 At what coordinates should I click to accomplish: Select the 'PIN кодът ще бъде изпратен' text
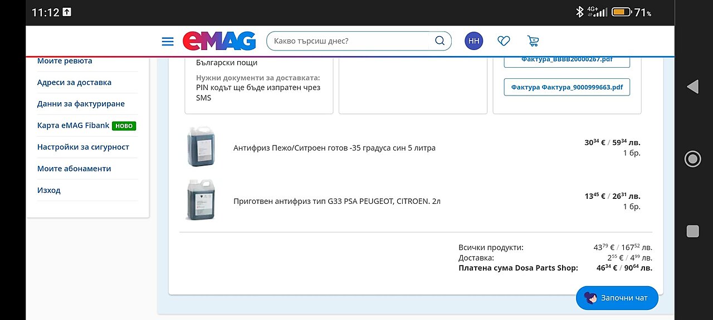[258, 93]
